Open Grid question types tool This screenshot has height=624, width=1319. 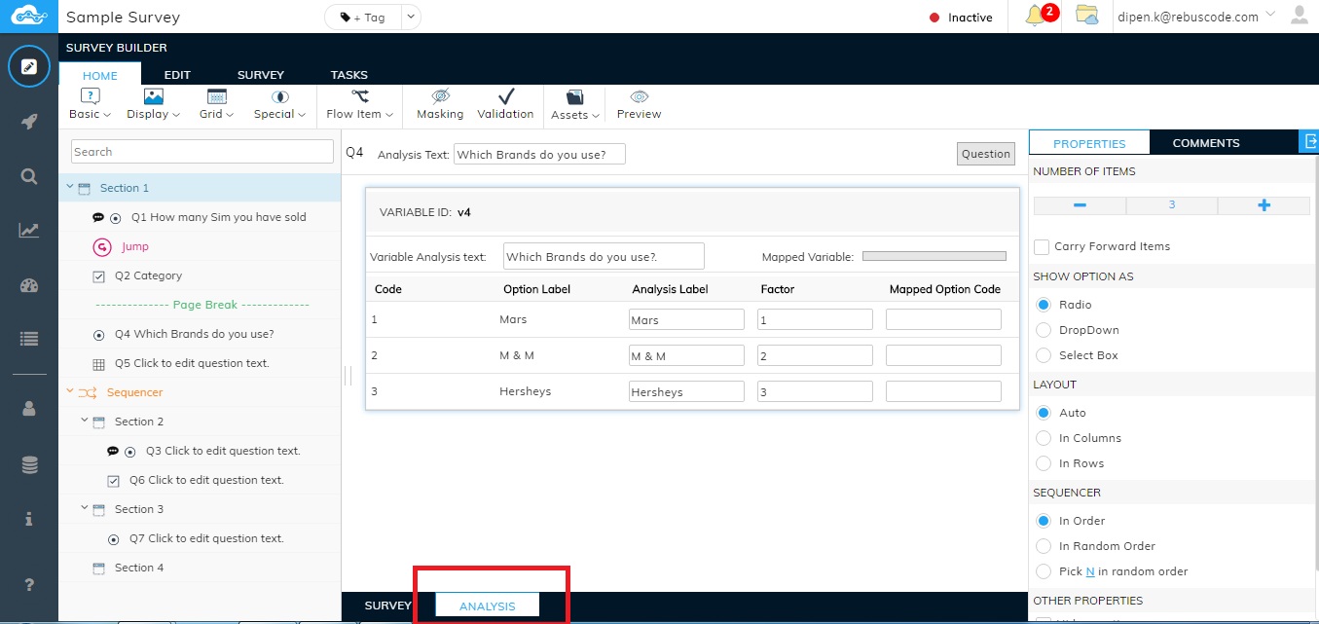click(x=216, y=104)
